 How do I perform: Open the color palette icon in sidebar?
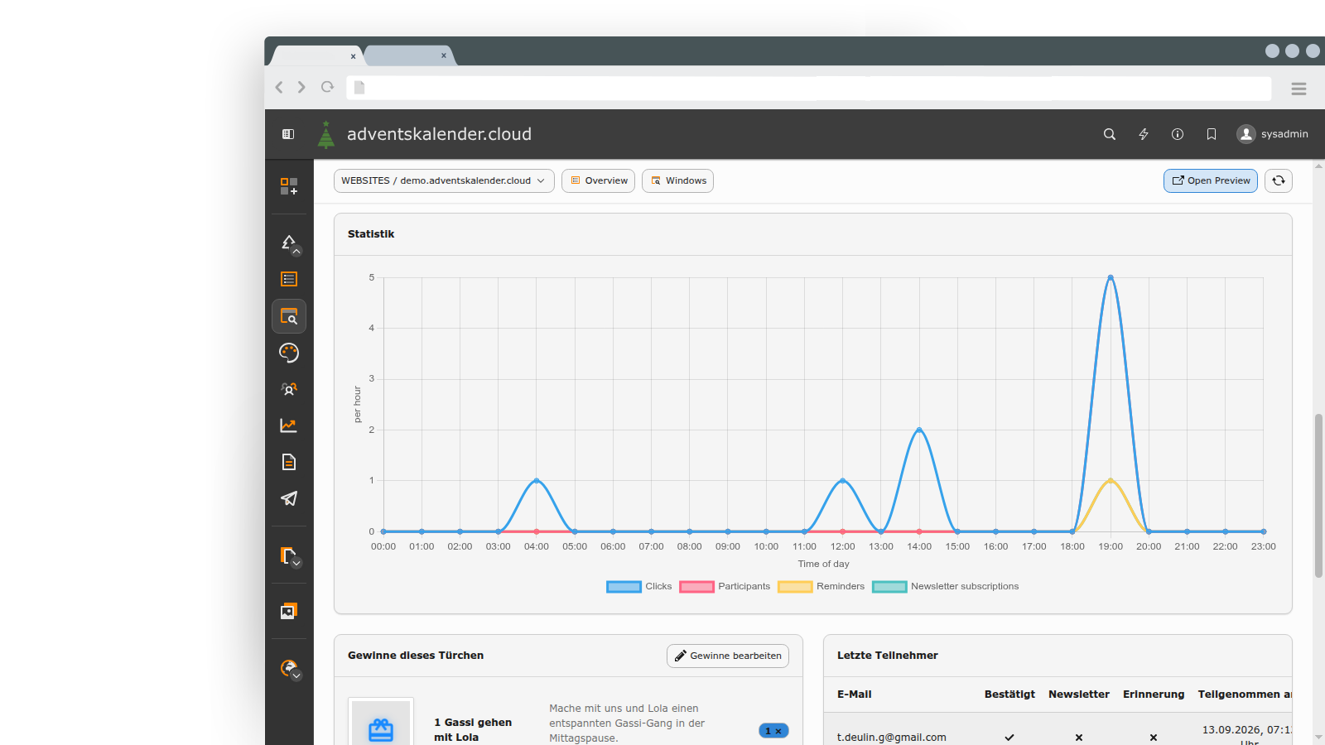[x=289, y=353]
